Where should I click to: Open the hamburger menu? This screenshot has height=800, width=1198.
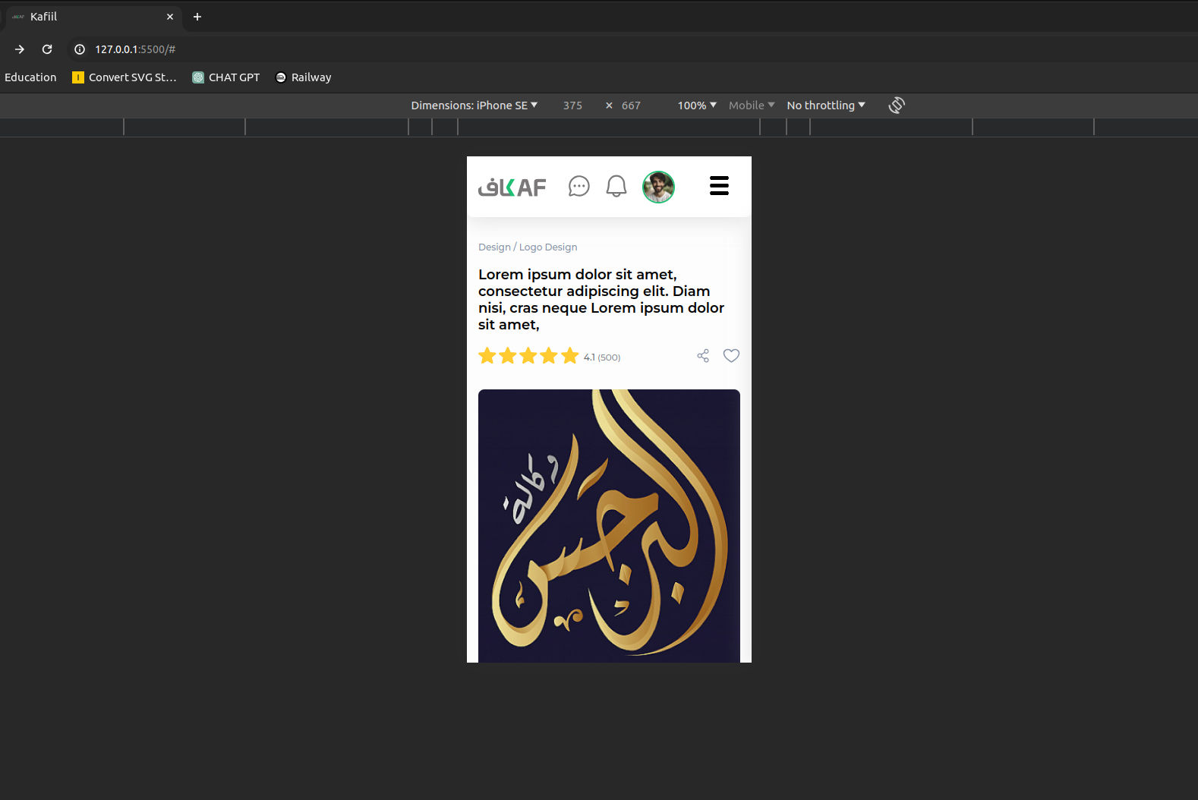pos(719,186)
